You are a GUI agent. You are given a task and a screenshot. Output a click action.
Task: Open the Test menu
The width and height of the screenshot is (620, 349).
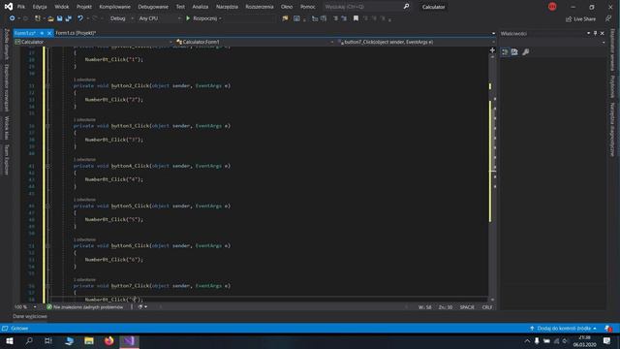click(180, 7)
